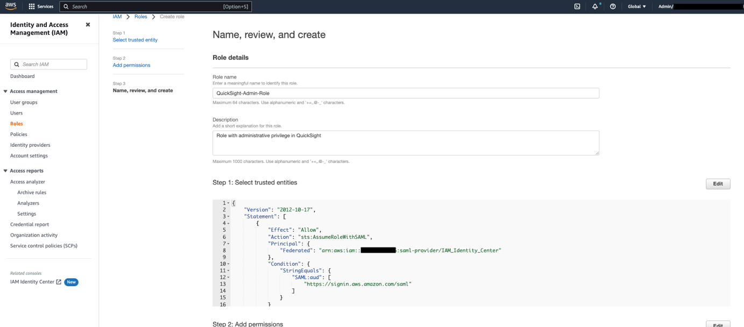Focus the Role name text field
Screen dimensions: 744x327
click(406, 93)
